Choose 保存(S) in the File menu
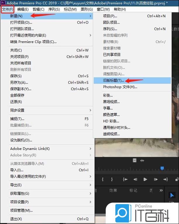 [x=47, y=76]
